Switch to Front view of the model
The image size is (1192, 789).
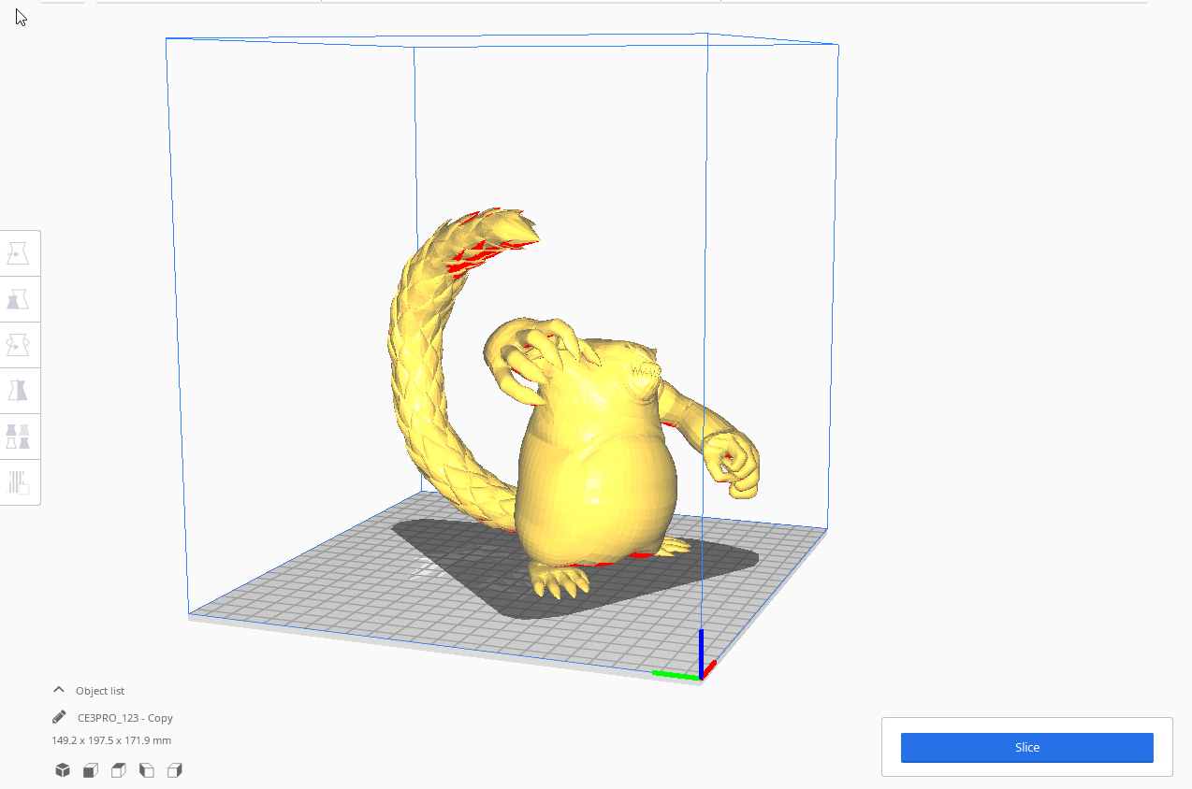coord(90,769)
